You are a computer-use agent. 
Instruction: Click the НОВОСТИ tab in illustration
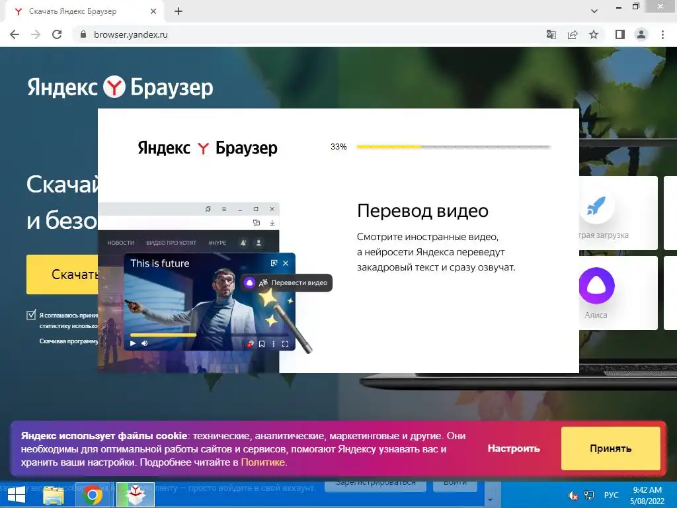coord(120,243)
